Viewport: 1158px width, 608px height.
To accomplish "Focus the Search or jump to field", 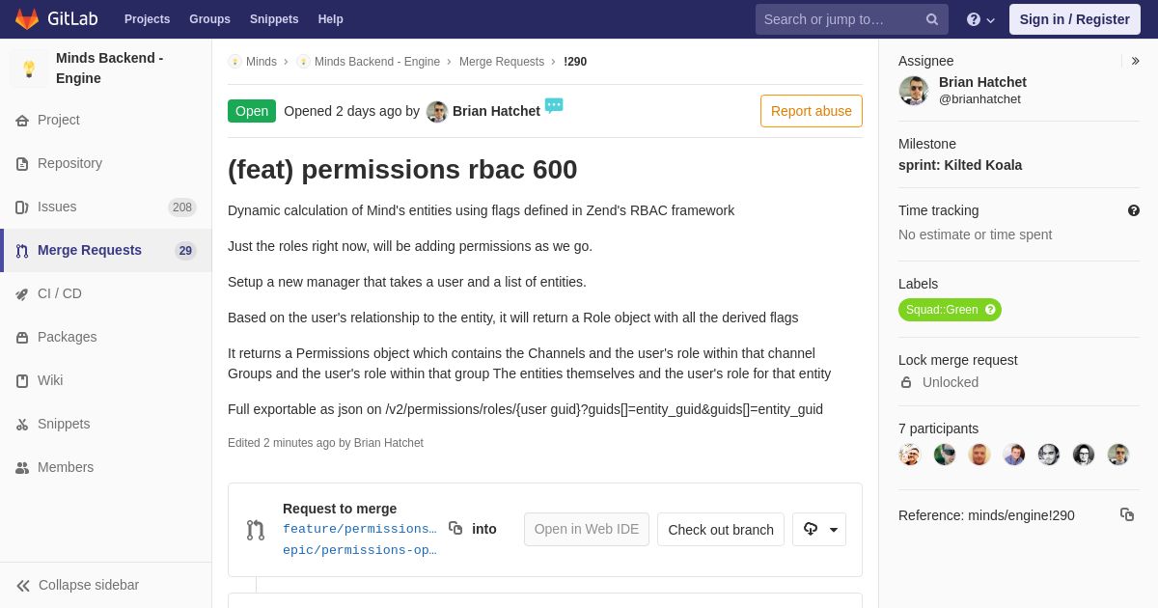I will [x=840, y=19].
